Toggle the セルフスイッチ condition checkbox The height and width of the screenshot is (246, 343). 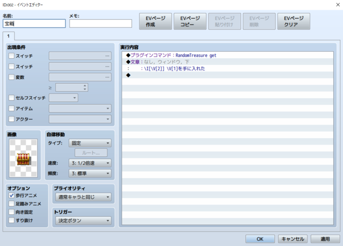tap(11, 98)
